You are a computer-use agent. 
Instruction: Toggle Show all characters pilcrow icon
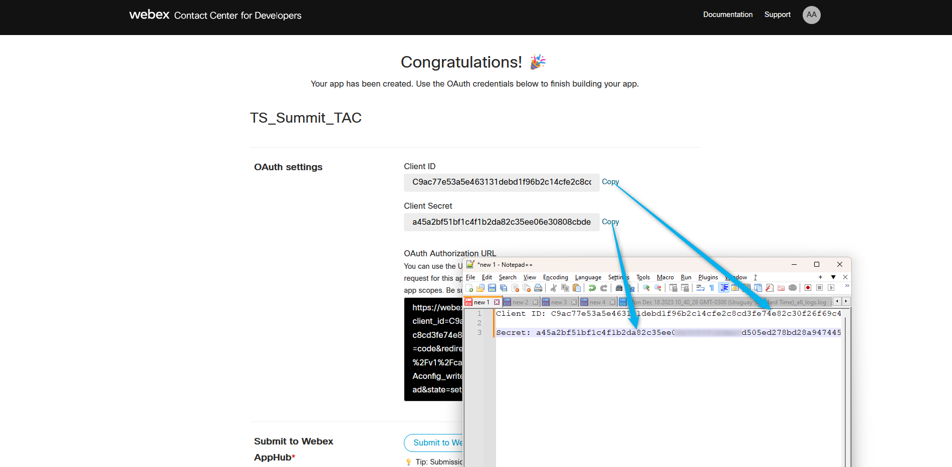click(x=711, y=288)
